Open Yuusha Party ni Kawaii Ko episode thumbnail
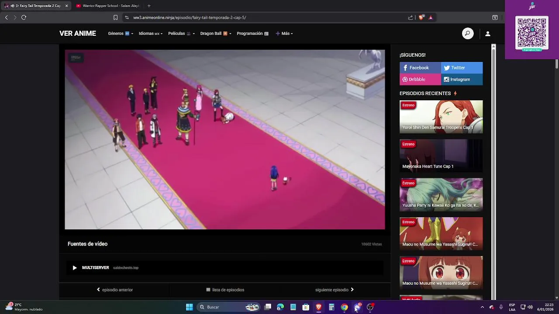This screenshot has height=314, width=559. tap(441, 195)
